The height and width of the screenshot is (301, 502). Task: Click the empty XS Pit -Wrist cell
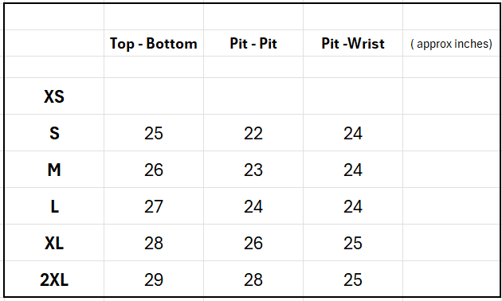point(353,96)
